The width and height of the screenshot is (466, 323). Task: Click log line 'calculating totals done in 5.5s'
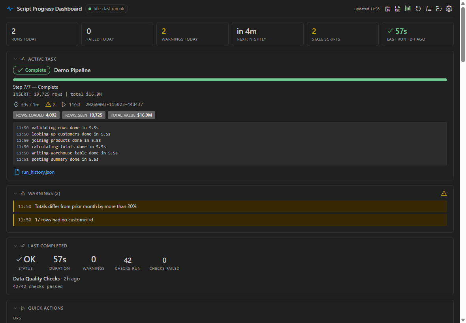[69, 147]
